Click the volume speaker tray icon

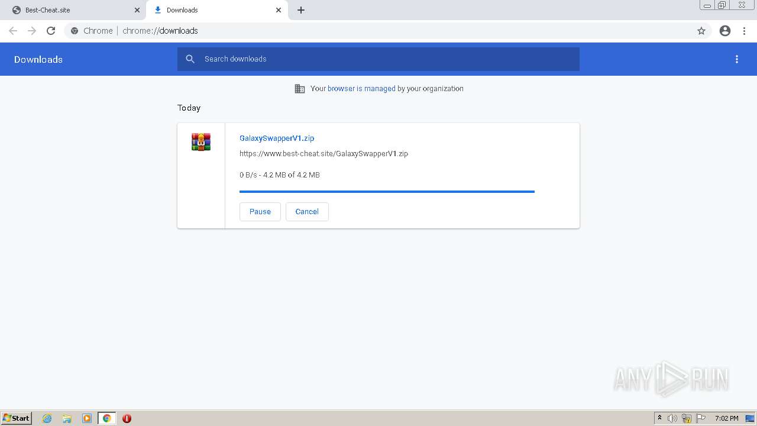[672, 418]
